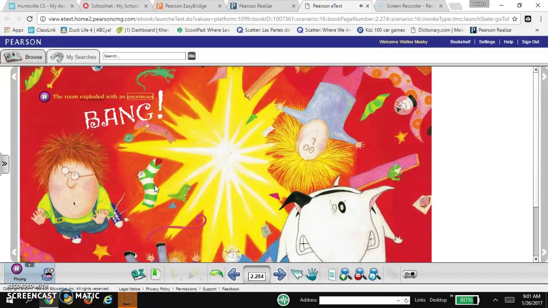This screenshot has height=308, width=548.
Task: Go to next page with blue right arrow
Action: tap(279, 274)
